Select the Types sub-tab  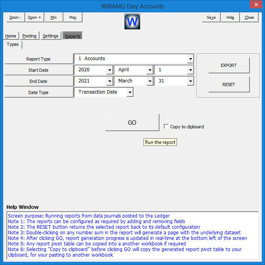[13, 45]
